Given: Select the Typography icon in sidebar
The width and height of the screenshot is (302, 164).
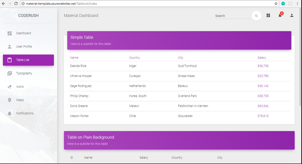Looking at the screenshot, I should point(10,73).
